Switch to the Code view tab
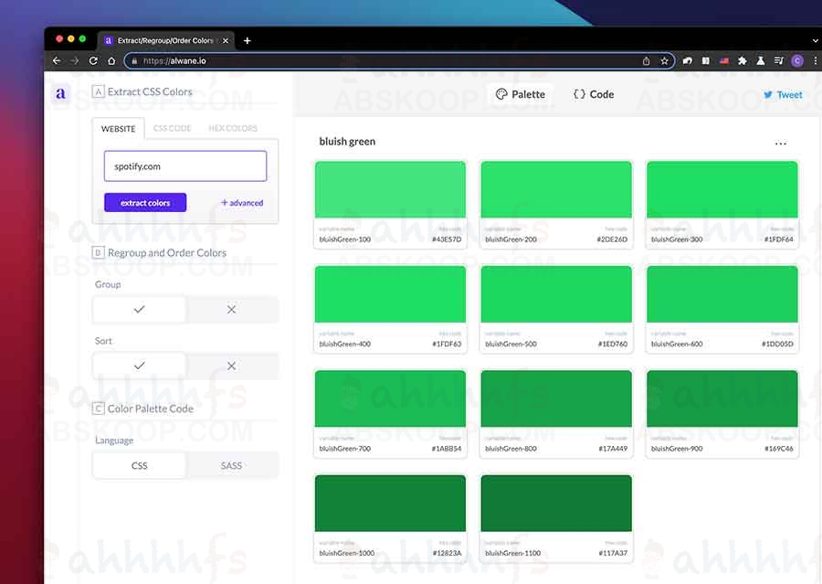 coord(593,94)
